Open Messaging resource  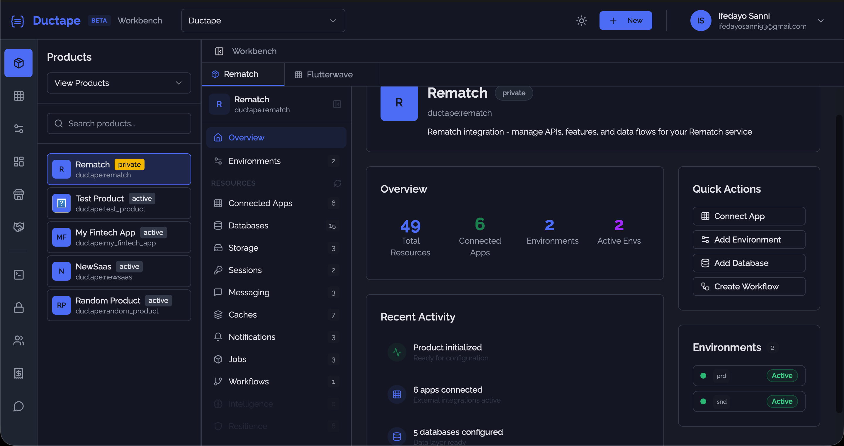276,292
